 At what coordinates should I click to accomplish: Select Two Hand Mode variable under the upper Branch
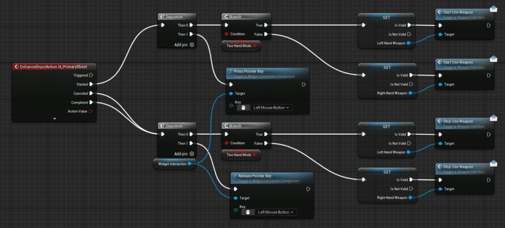241,46
